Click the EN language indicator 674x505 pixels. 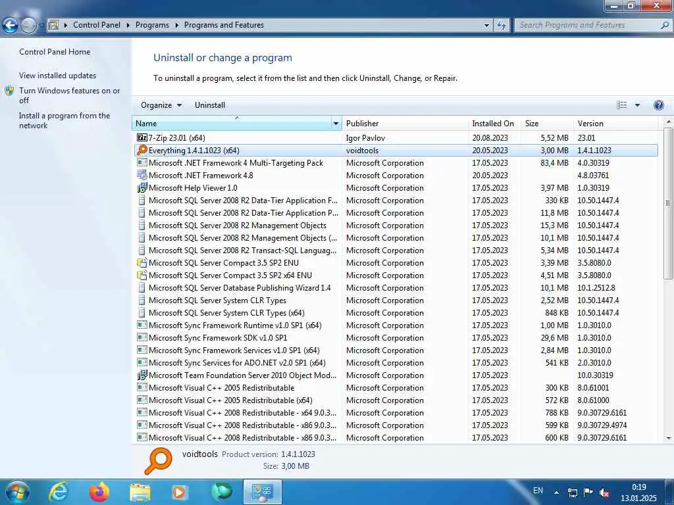tap(538, 491)
